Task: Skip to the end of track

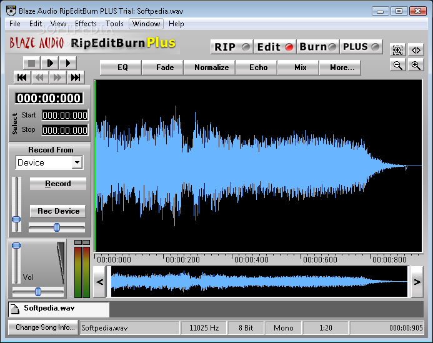Action: click(x=76, y=77)
